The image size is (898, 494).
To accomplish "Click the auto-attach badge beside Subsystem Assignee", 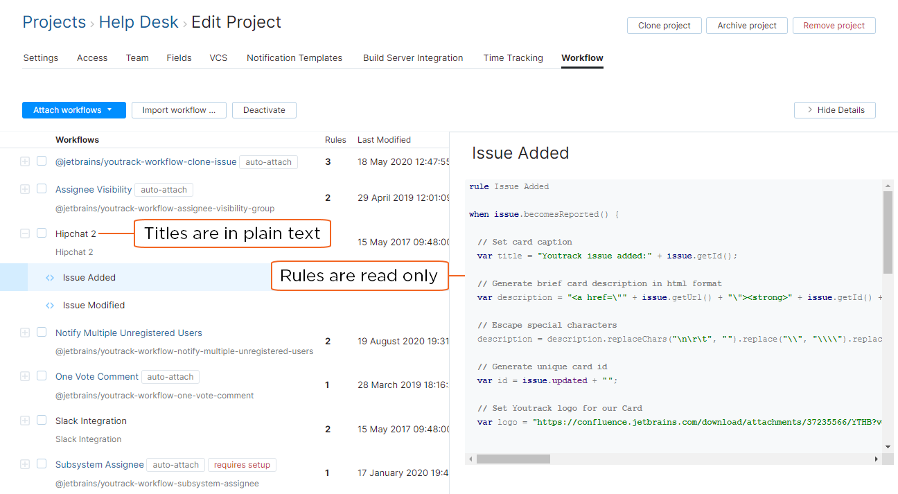I will (175, 464).
